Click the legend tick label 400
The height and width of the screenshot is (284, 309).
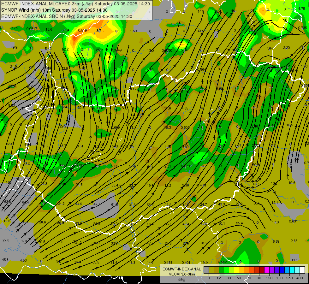[300, 278]
